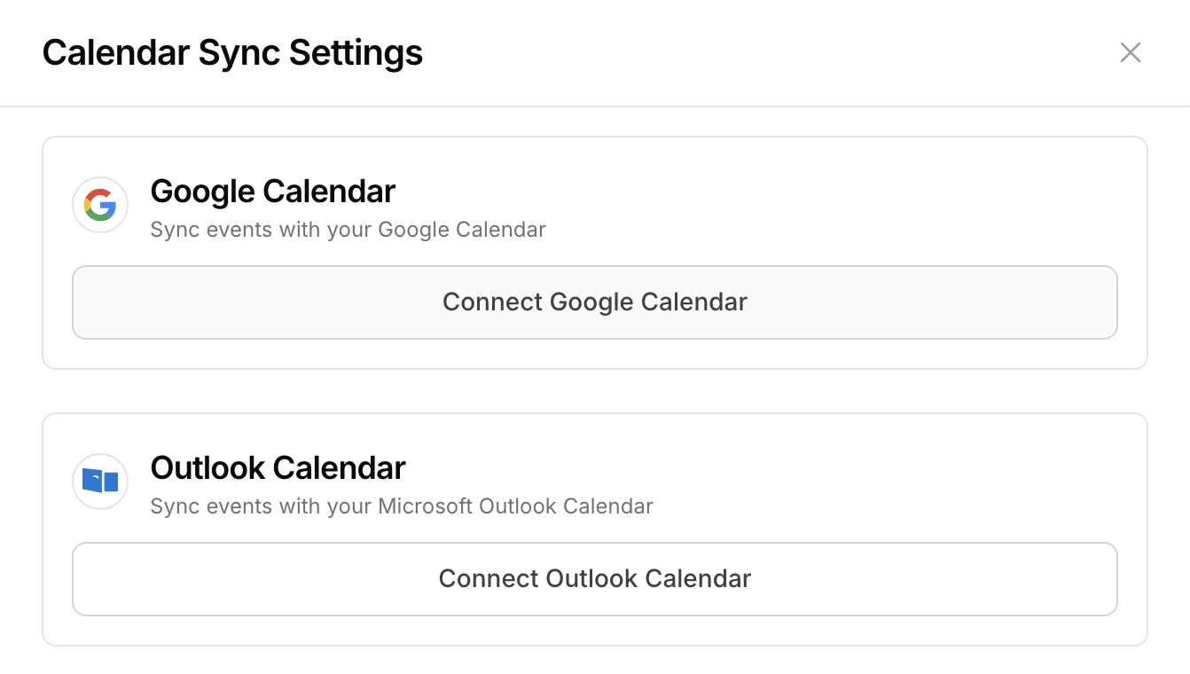Image resolution: width=1190 pixels, height=674 pixels.
Task: Close the Calendar Sync Settings dialog
Action: pyautogui.click(x=1130, y=52)
